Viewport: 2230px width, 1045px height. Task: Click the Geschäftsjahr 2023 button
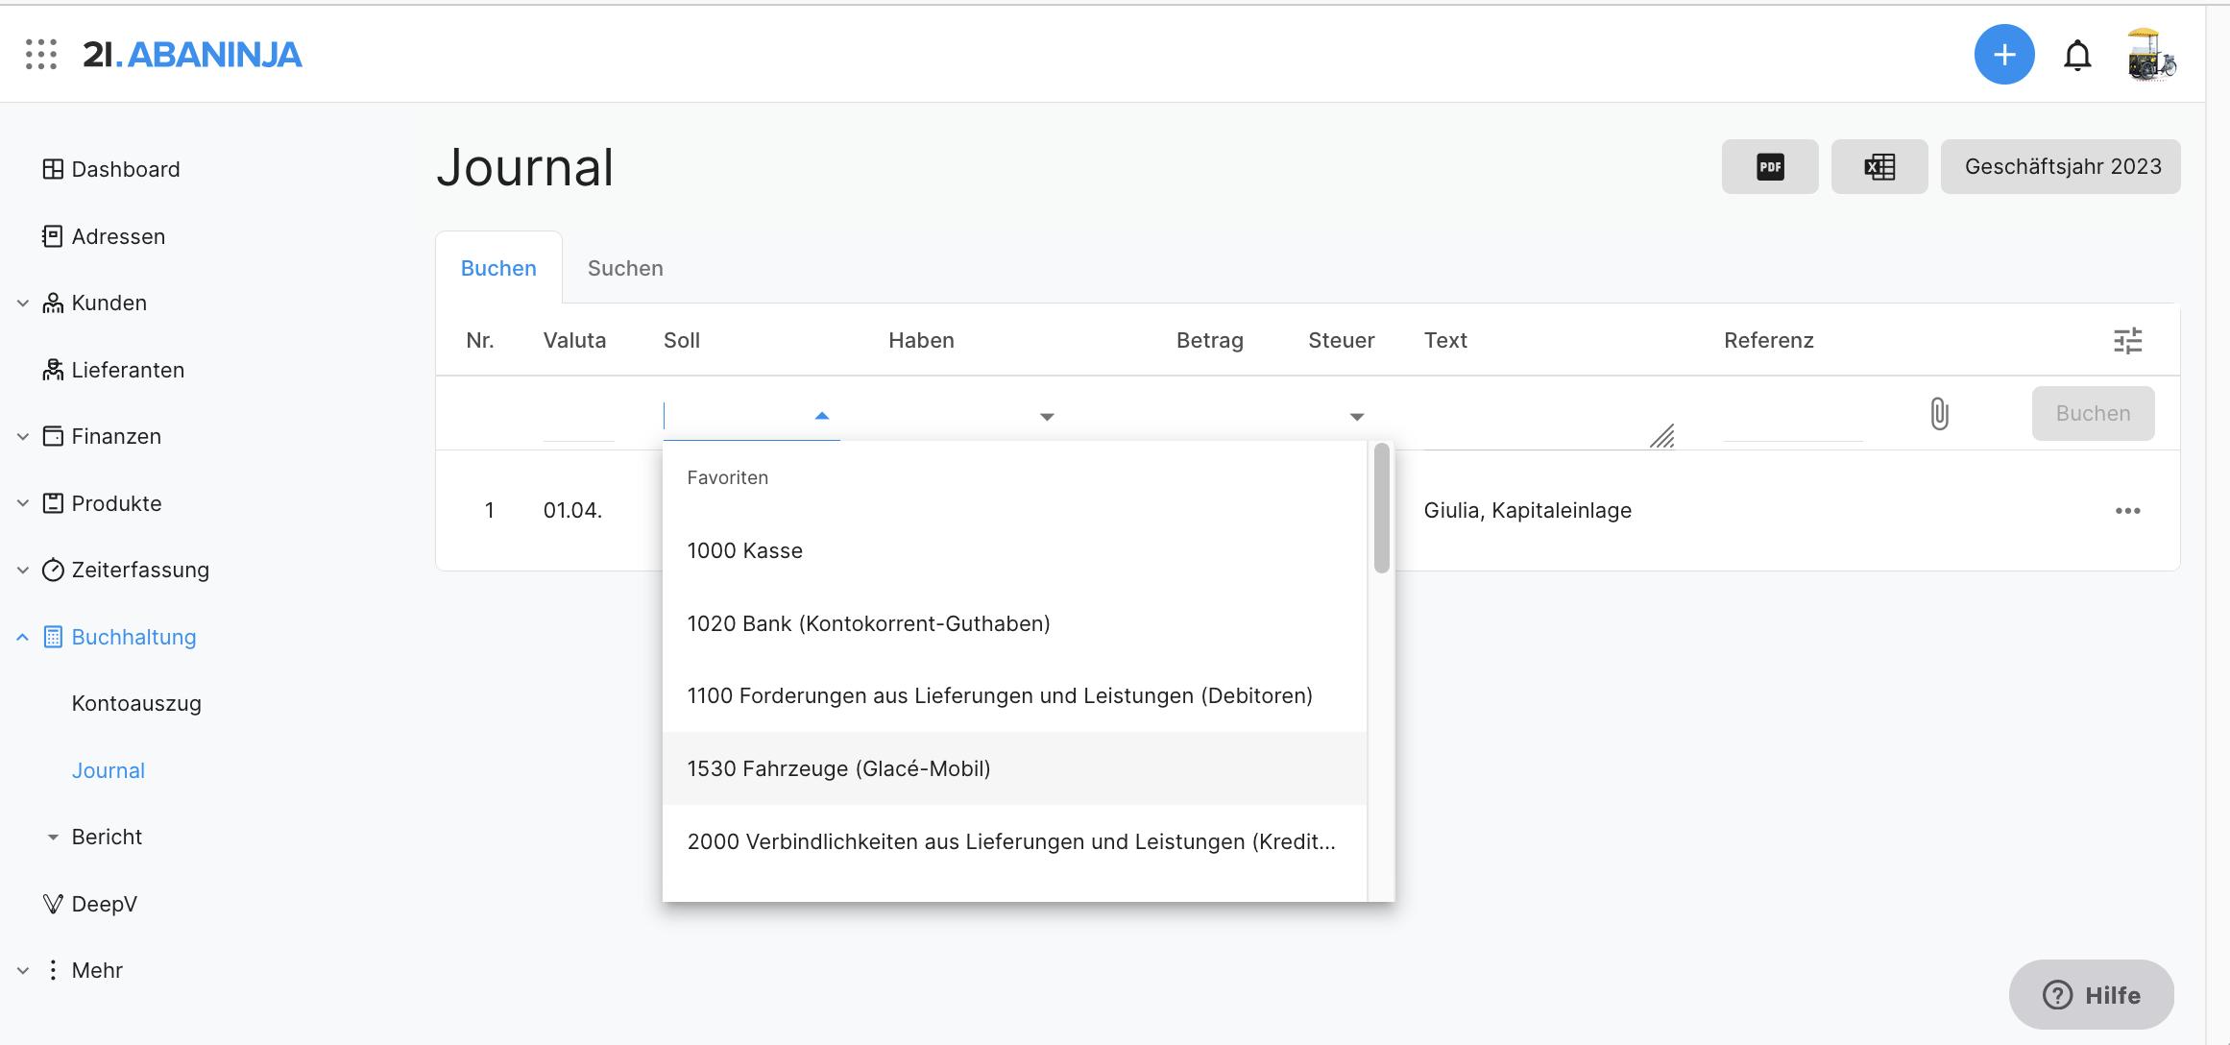tap(2062, 167)
